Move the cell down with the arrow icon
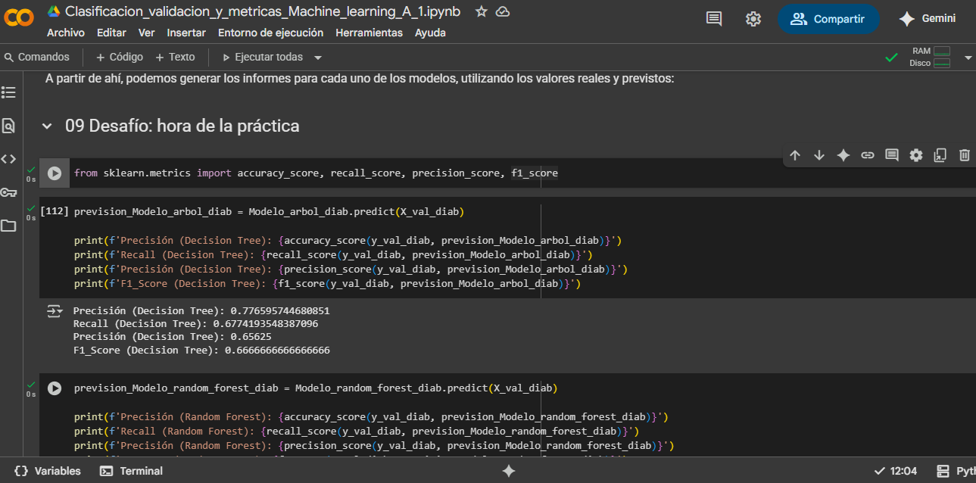976x483 pixels. pos(819,155)
